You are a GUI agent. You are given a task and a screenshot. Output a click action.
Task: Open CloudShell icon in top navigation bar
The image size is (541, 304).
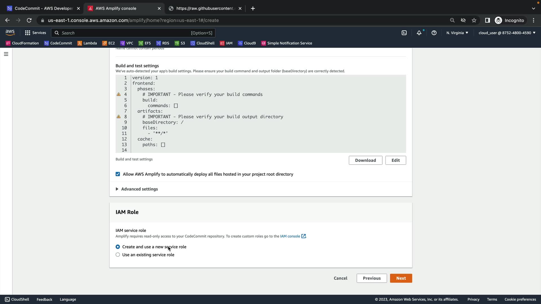(x=404, y=33)
